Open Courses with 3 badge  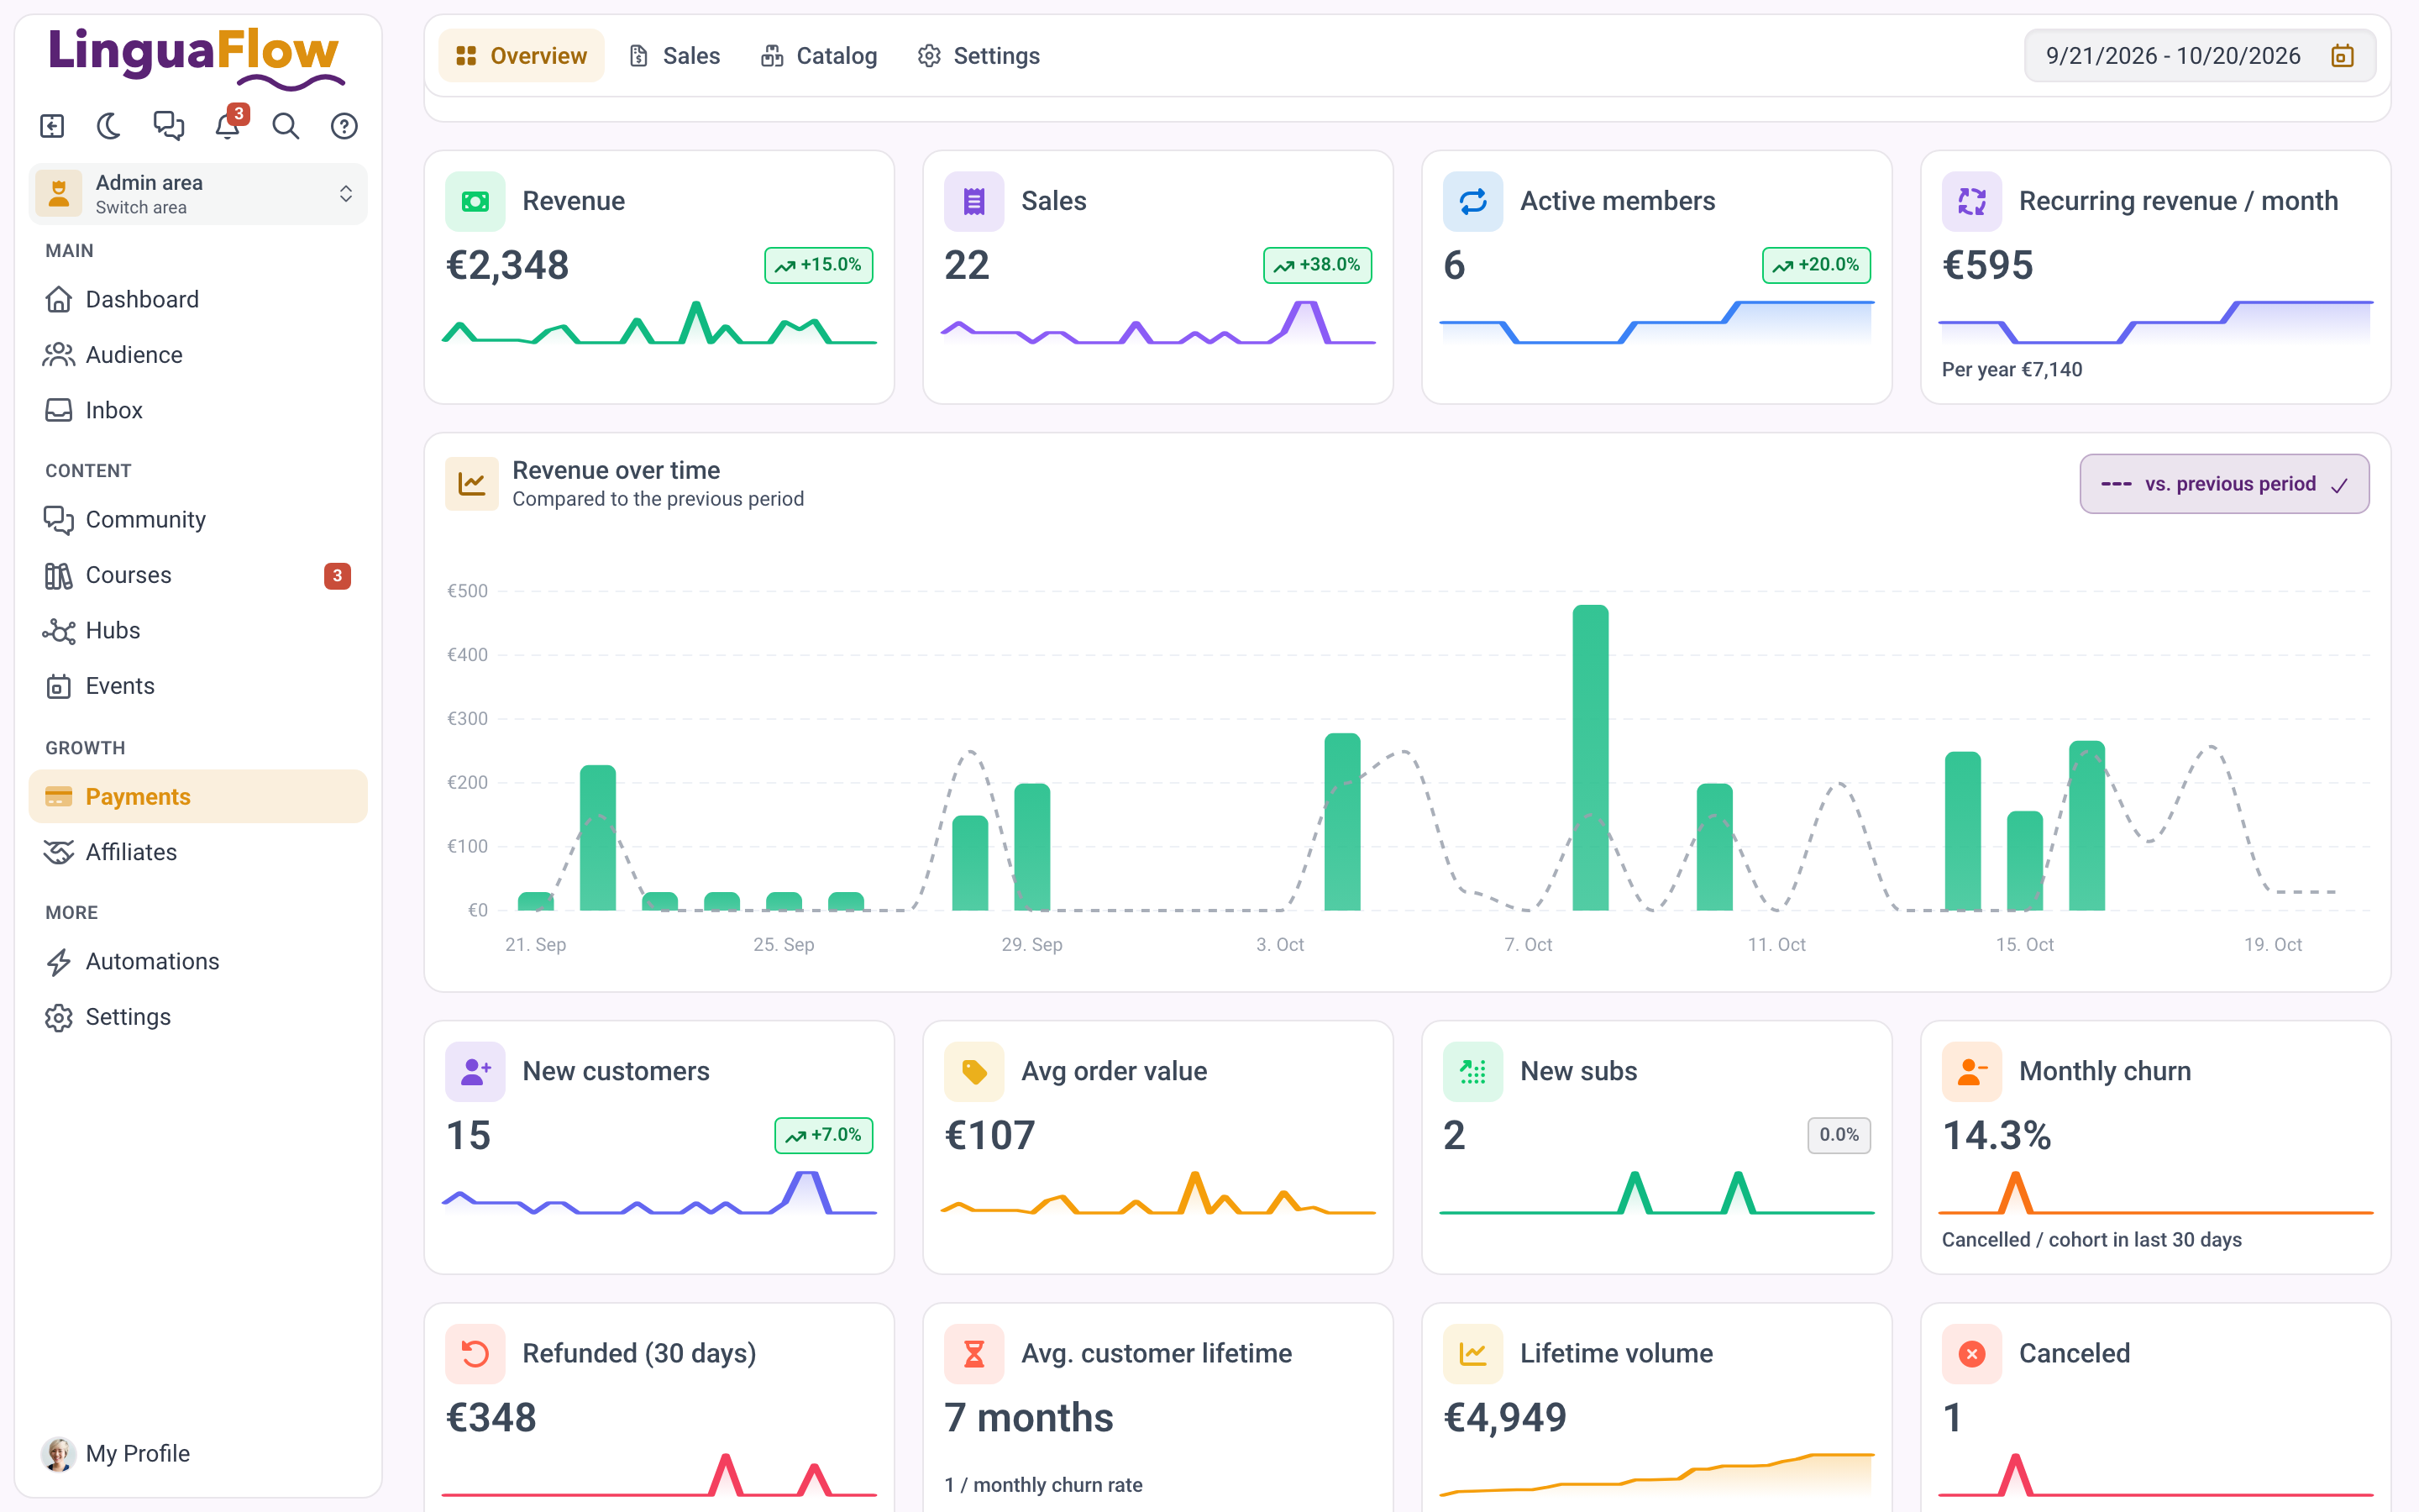pos(198,575)
